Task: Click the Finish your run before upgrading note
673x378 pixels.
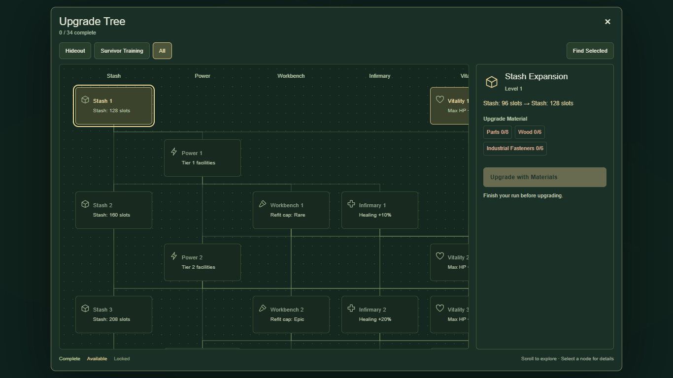Action: [523, 196]
